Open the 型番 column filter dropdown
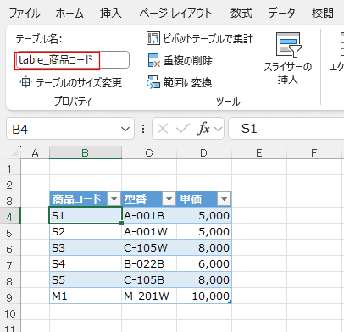 [x=169, y=199]
